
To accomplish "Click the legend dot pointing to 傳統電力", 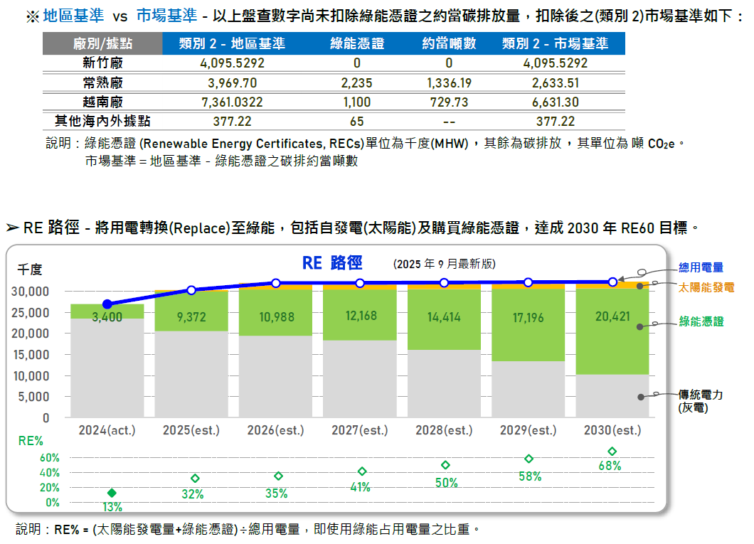I will click(641, 397).
